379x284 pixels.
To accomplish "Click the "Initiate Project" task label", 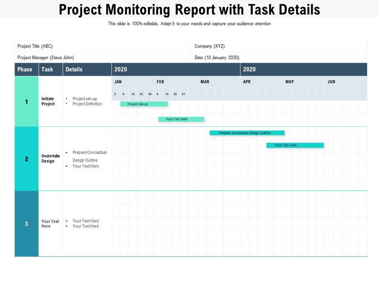I will tap(48, 101).
